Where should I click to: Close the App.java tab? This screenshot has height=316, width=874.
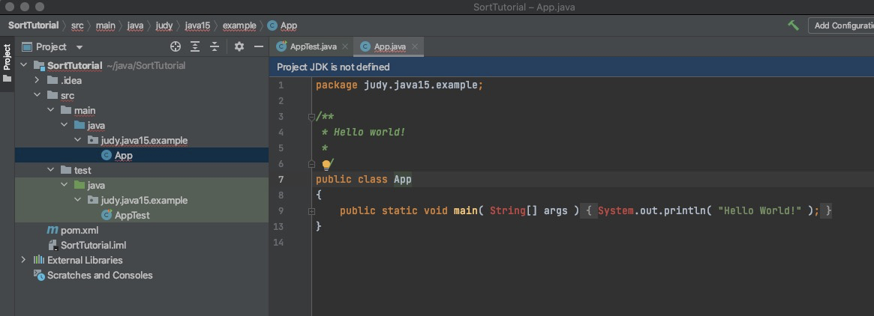tap(415, 46)
